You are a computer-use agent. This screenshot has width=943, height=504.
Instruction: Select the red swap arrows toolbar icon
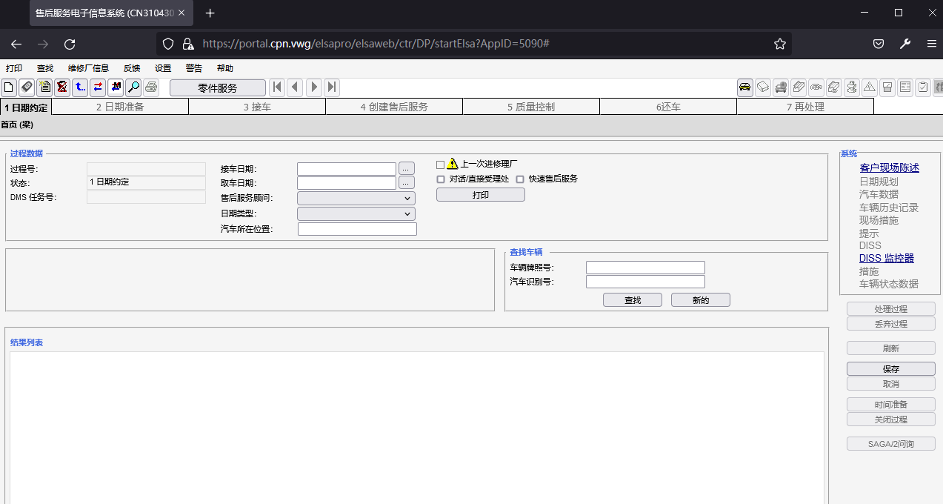[x=97, y=87]
